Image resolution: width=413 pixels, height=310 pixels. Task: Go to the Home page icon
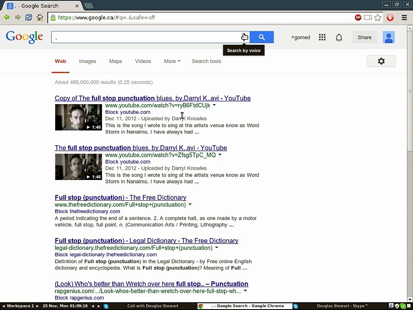(x=40, y=17)
